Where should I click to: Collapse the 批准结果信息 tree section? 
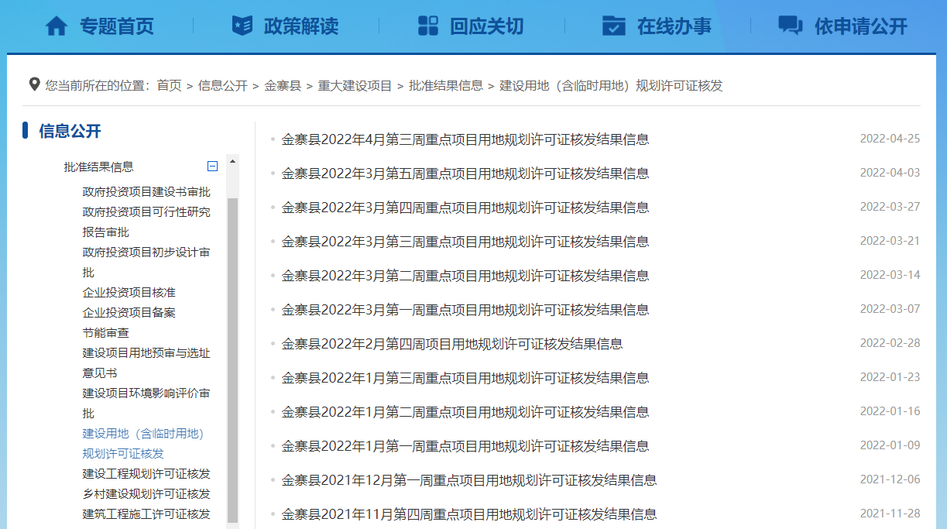[x=213, y=167]
